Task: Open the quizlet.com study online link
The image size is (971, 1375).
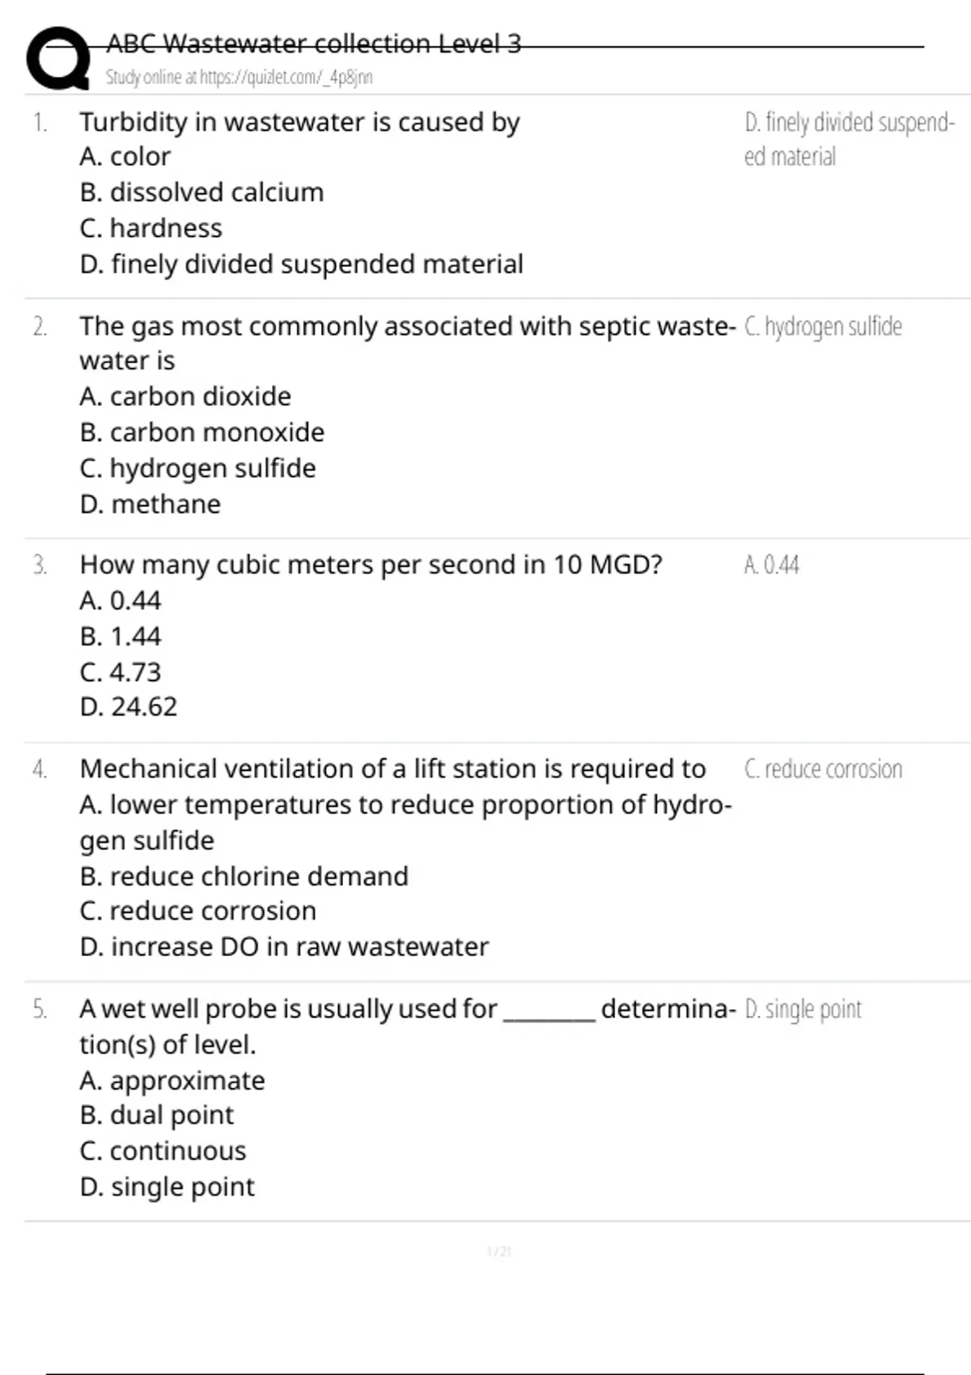Action: coord(239,78)
